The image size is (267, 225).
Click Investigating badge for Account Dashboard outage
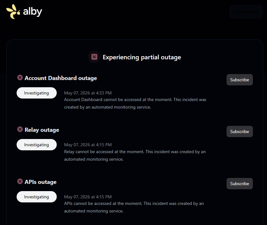[x=36, y=93]
